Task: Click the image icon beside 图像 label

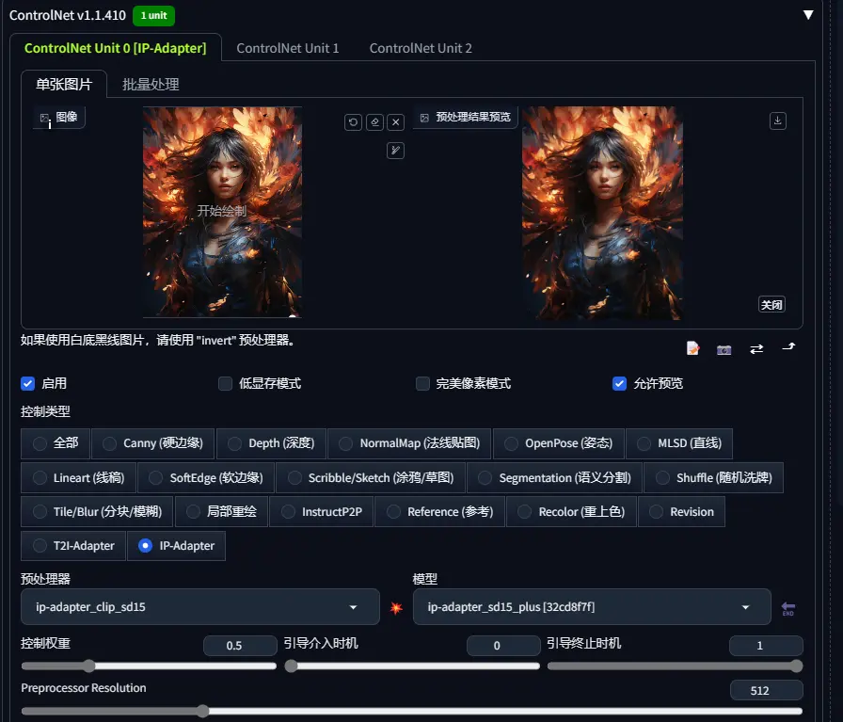Action: tap(44, 118)
